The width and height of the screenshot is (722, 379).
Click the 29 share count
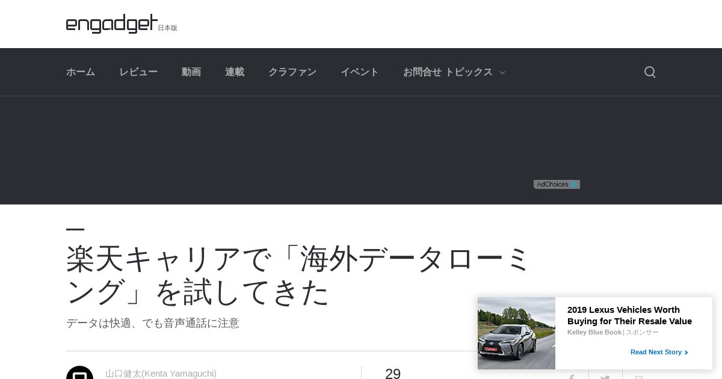[393, 374]
